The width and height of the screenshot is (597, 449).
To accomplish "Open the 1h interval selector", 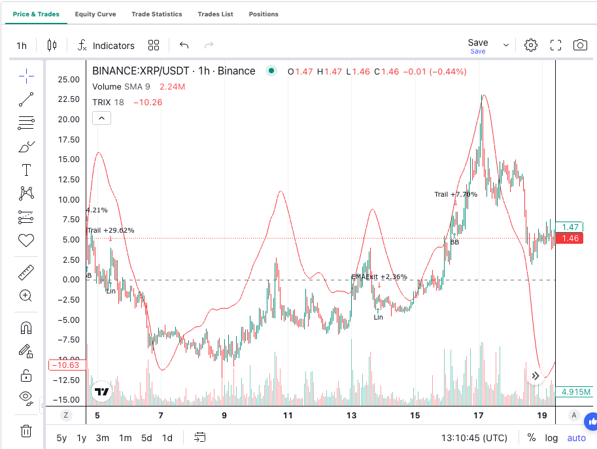I will (22, 46).
